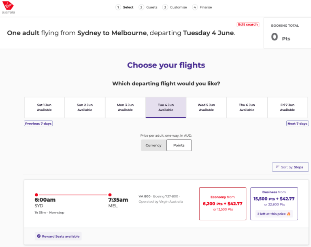Choose the Fri 7 Jun date tab
This screenshot has height=247, width=311.
287,108
